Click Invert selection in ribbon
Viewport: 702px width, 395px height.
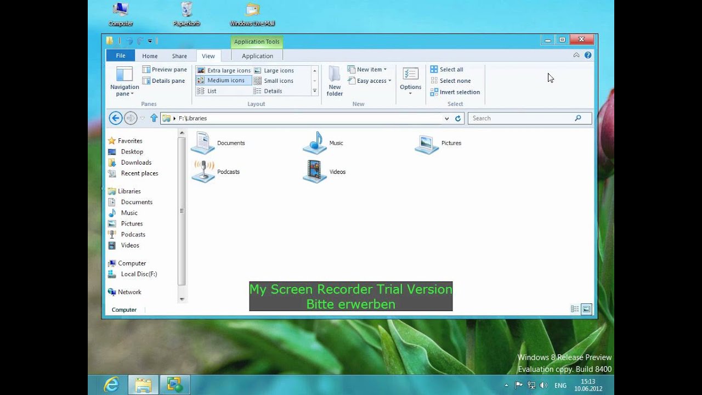455,92
